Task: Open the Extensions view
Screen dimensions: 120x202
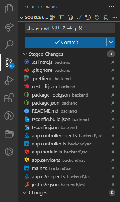Action: click(9, 98)
